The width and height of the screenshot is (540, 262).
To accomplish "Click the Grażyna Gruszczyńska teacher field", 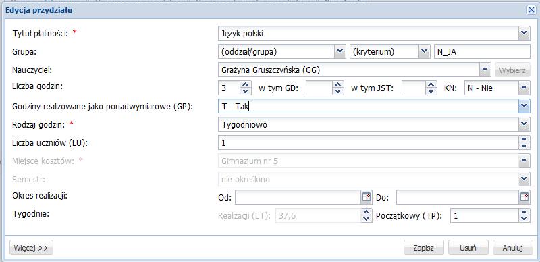I will (x=349, y=70).
